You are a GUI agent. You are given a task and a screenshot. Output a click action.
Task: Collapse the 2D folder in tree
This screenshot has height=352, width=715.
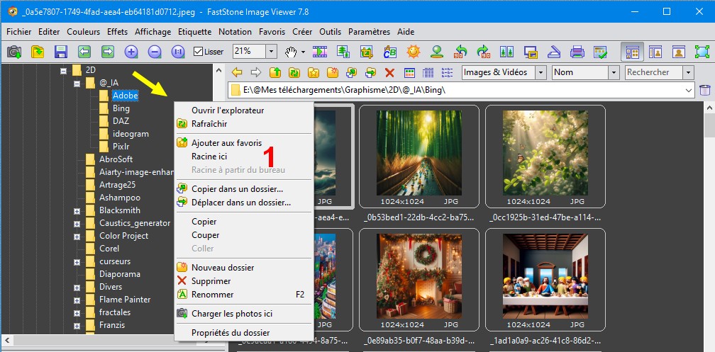coord(63,71)
